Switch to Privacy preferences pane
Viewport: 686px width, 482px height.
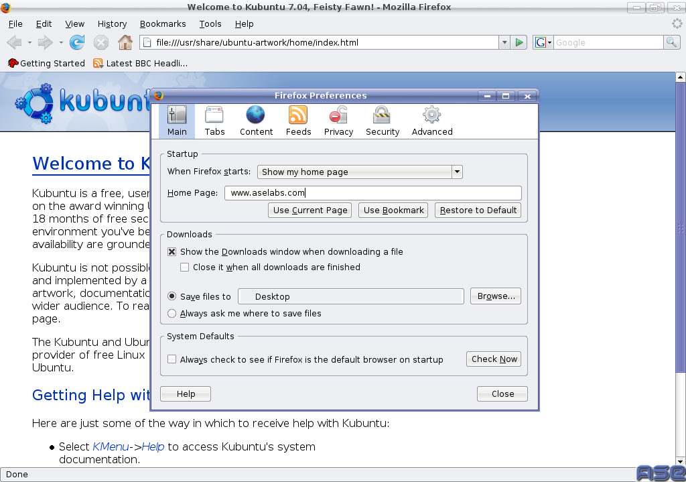coord(338,121)
